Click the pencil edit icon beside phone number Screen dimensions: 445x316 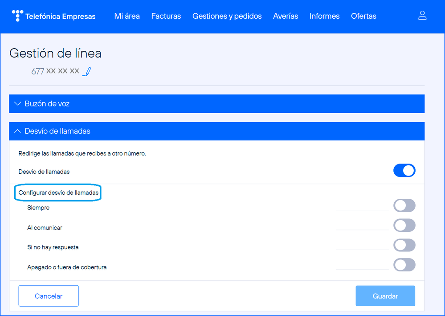[87, 71]
